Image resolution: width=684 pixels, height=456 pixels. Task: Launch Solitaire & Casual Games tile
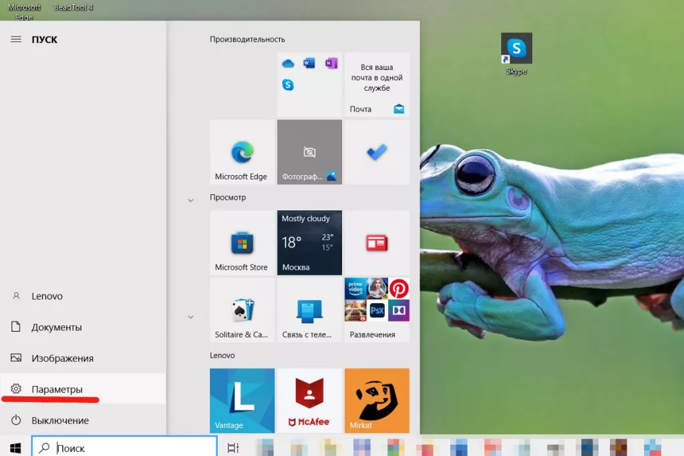click(242, 310)
